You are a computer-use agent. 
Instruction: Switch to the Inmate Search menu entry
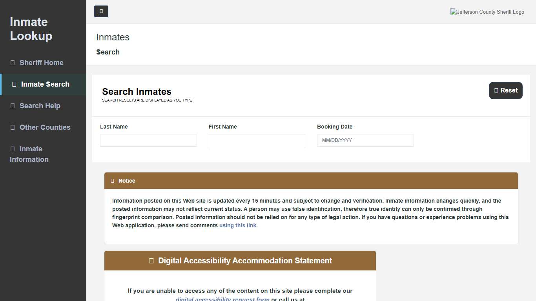point(44,84)
